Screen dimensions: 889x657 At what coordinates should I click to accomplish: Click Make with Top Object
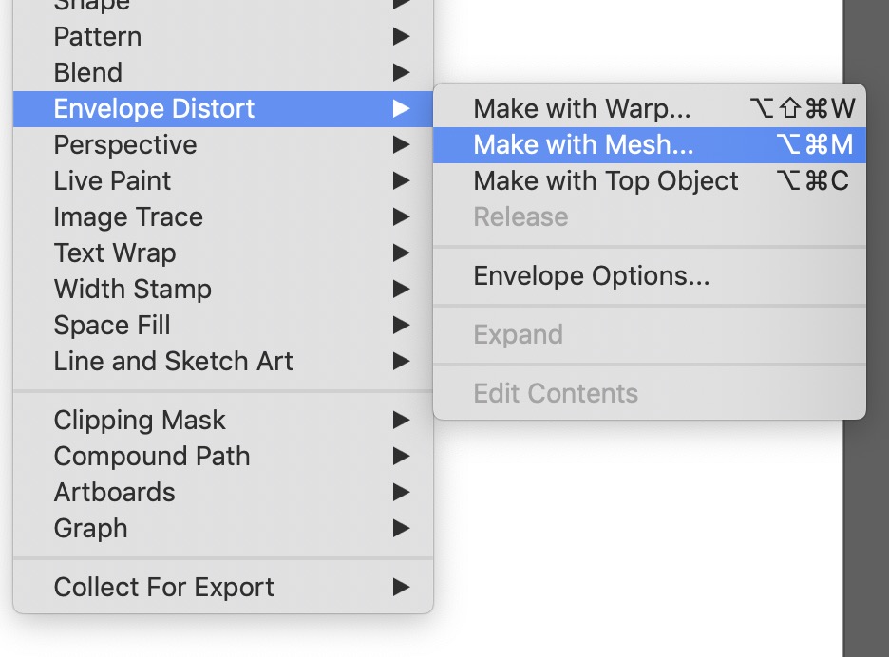[x=606, y=181]
